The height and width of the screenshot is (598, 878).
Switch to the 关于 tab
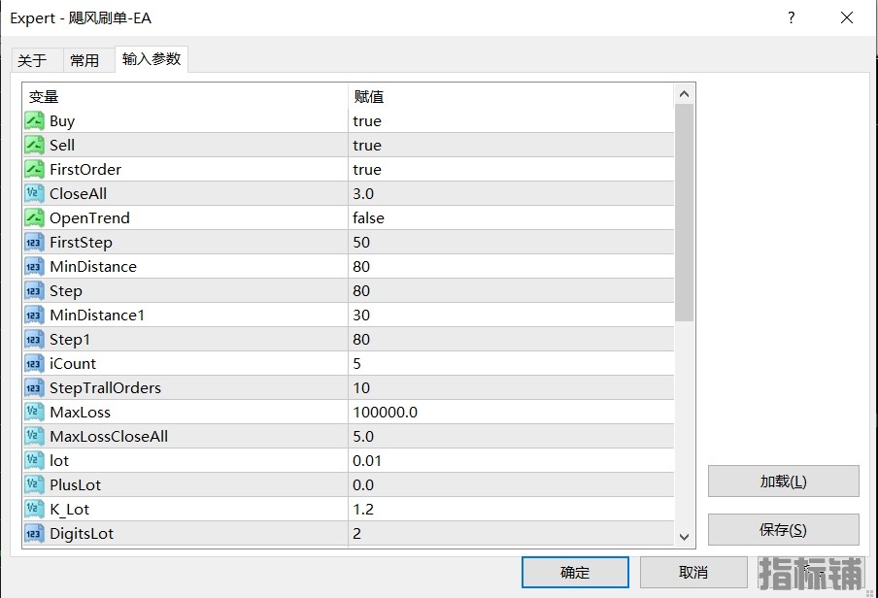coord(32,60)
